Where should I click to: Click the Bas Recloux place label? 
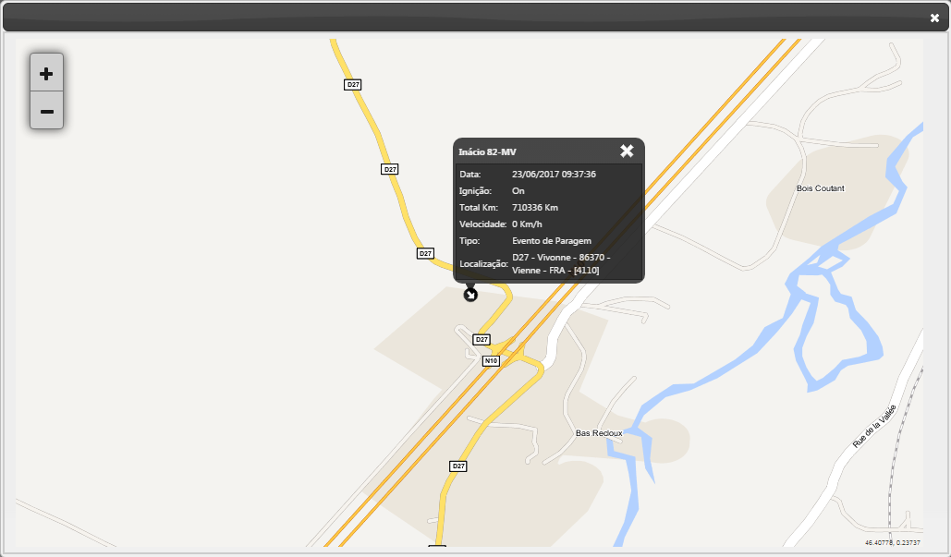pyautogui.click(x=599, y=432)
